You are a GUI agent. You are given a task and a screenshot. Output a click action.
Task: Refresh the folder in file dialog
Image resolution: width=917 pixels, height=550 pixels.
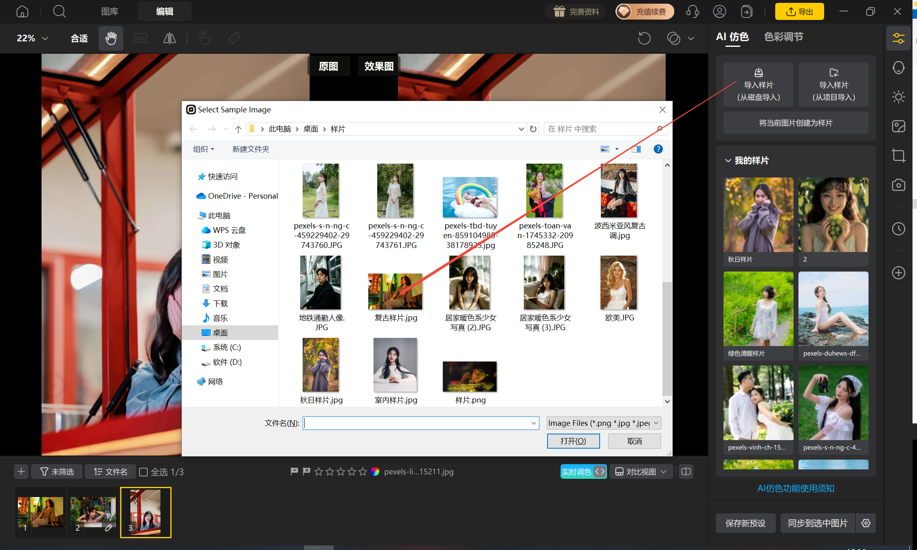pyautogui.click(x=533, y=129)
